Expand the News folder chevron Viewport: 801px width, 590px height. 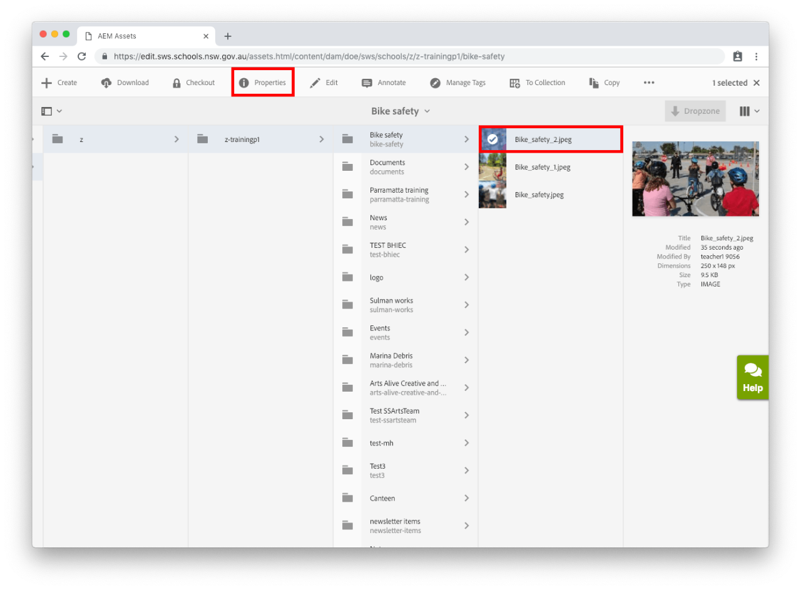click(x=466, y=222)
